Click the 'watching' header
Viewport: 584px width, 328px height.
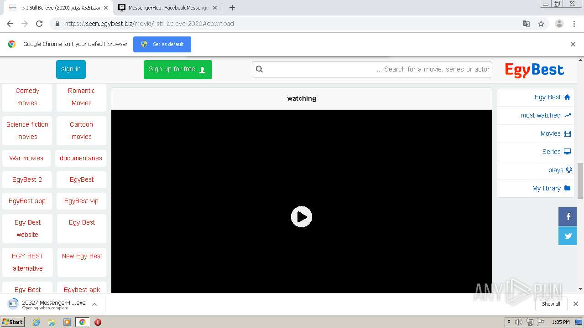click(x=302, y=98)
